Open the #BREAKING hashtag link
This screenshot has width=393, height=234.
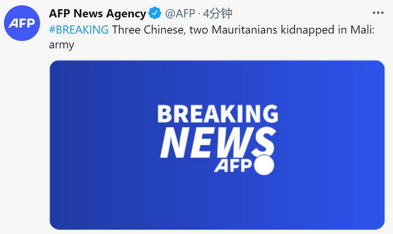pos(79,30)
